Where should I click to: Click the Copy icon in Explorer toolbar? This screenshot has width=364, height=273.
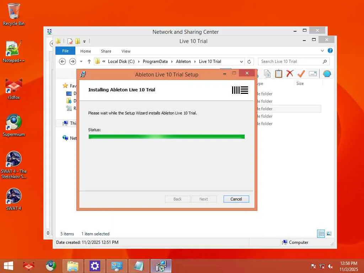(x=267, y=74)
